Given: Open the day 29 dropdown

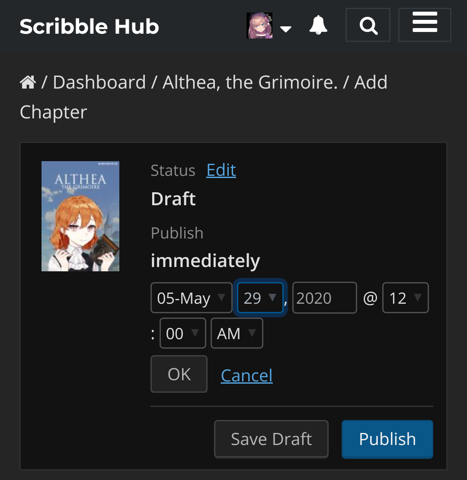Looking at the screenshot, I should (259, 297).
